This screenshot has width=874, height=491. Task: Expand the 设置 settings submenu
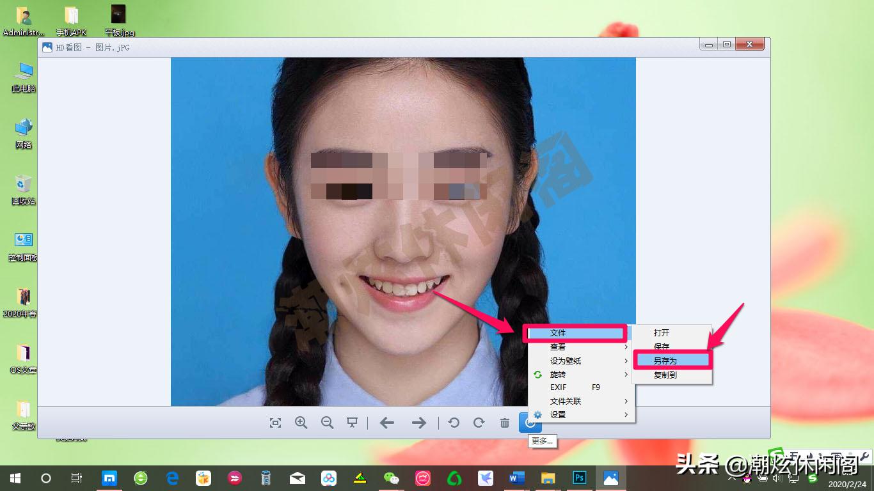[557, 414]
